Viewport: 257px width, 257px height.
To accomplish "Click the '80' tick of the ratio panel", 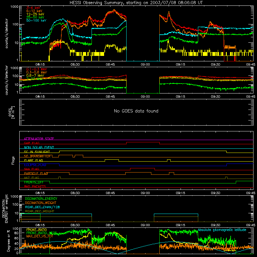I will (16, 233).
